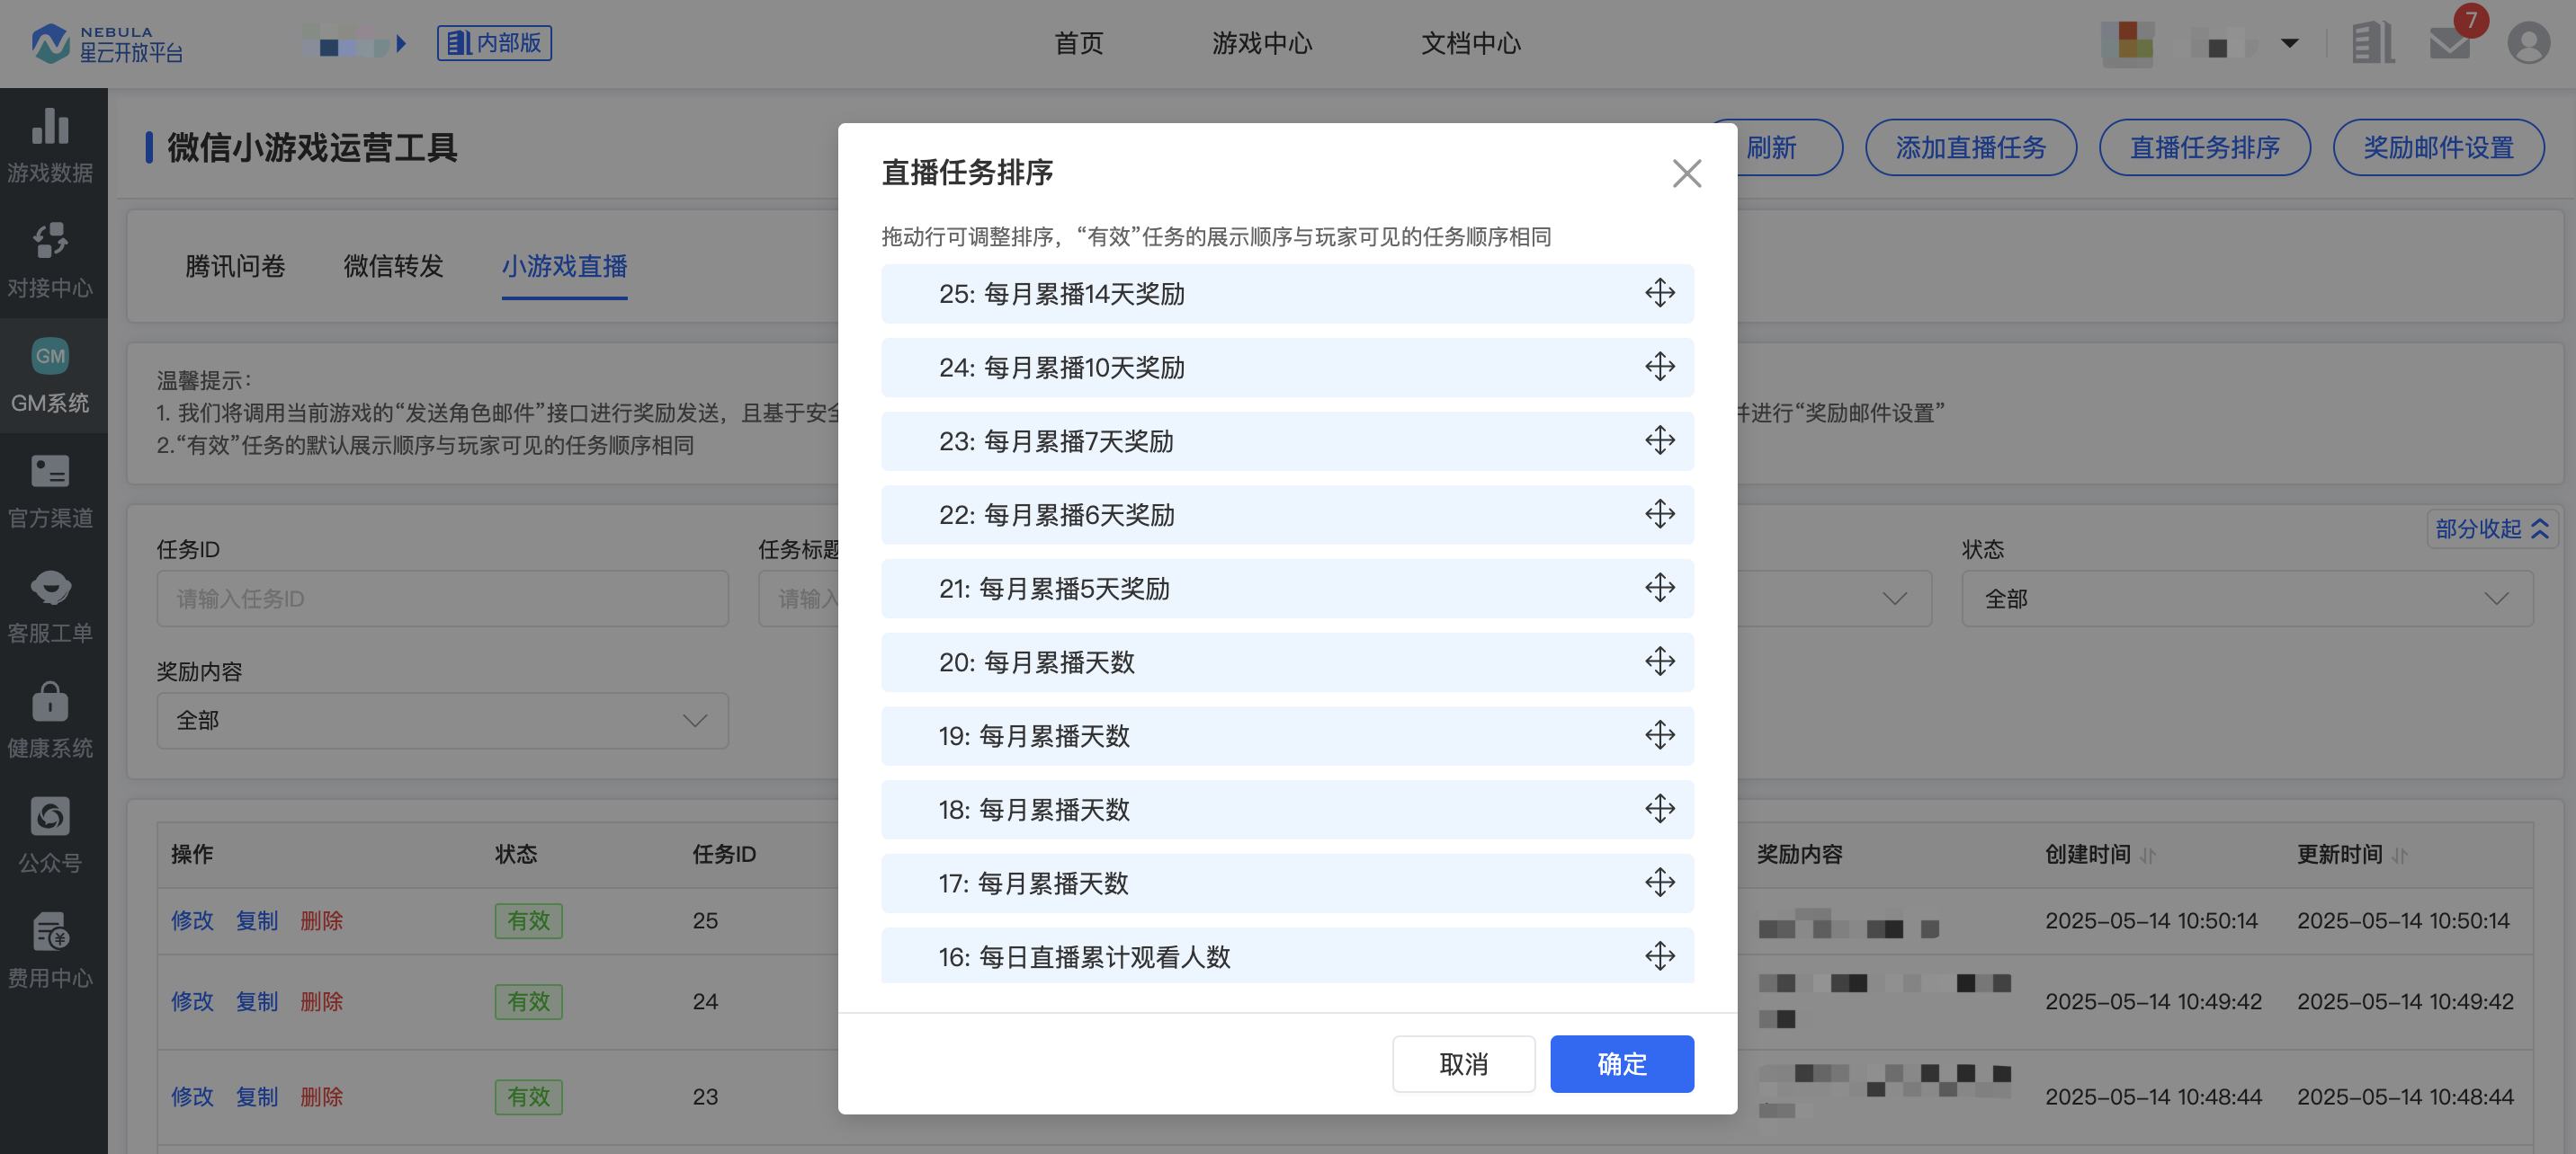The width and height of the screenshot is (2576, 1154).
Task: Click drag handle of 21: 每月累播5天奖励
Action: pos(1659,588)
